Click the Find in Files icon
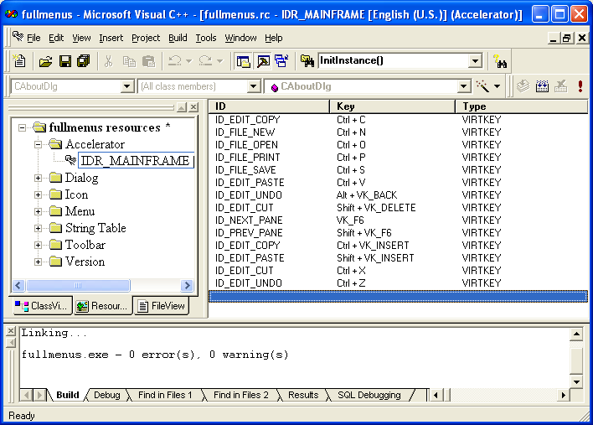 (307, 61)
